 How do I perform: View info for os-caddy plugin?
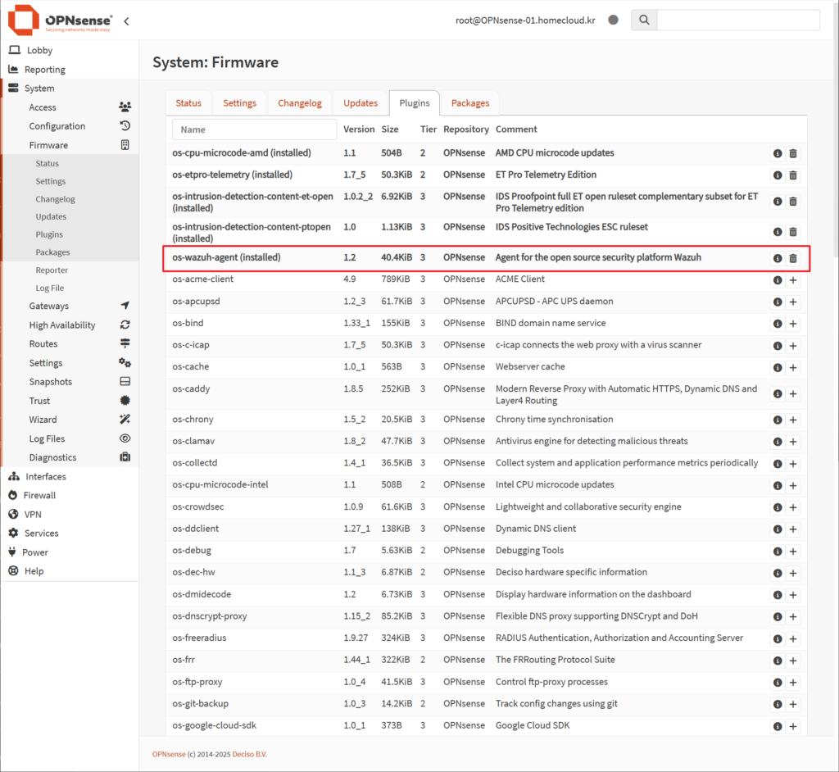click(777, 396)
